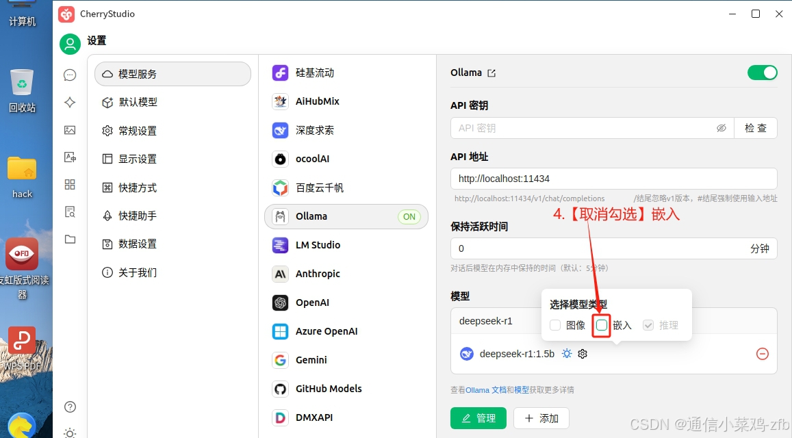Open the deepseek-r1:1.5b settings gear icon
Image resolution: width=792 pixels, height=438 pixels.
tap(583, 354)
